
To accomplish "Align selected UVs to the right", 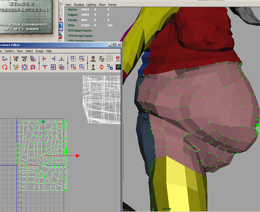I will point(53,59).
